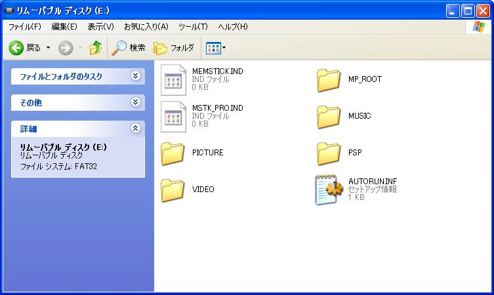The image size is (494, 295).
Task: Select the VIDEO folder icon
Action: [x=174, y=189]
